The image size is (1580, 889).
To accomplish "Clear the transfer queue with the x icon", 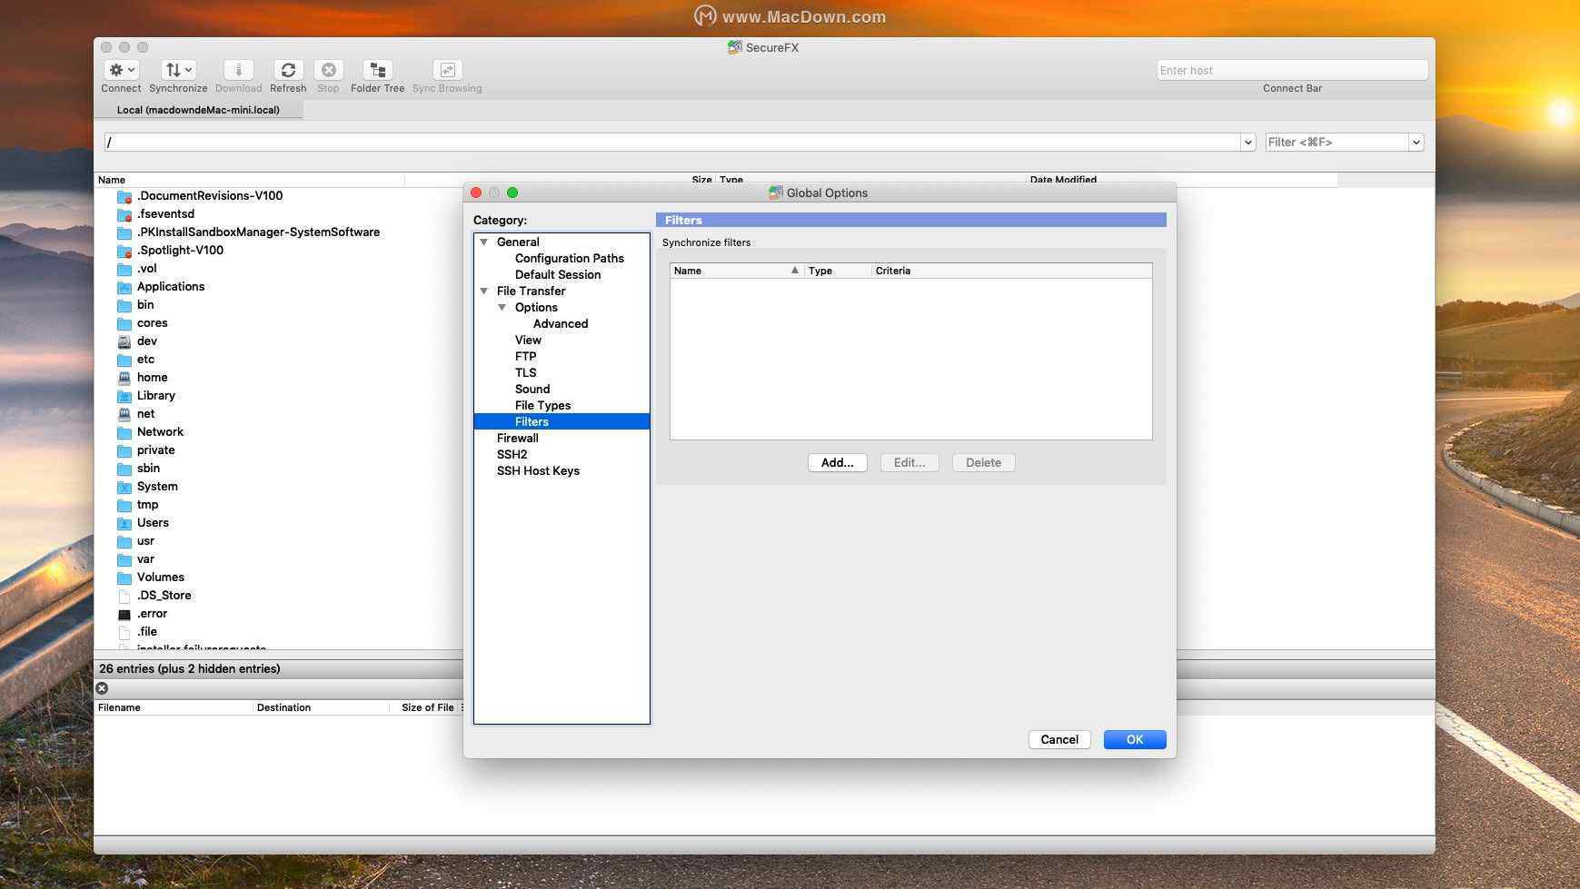I will point(102,688).
